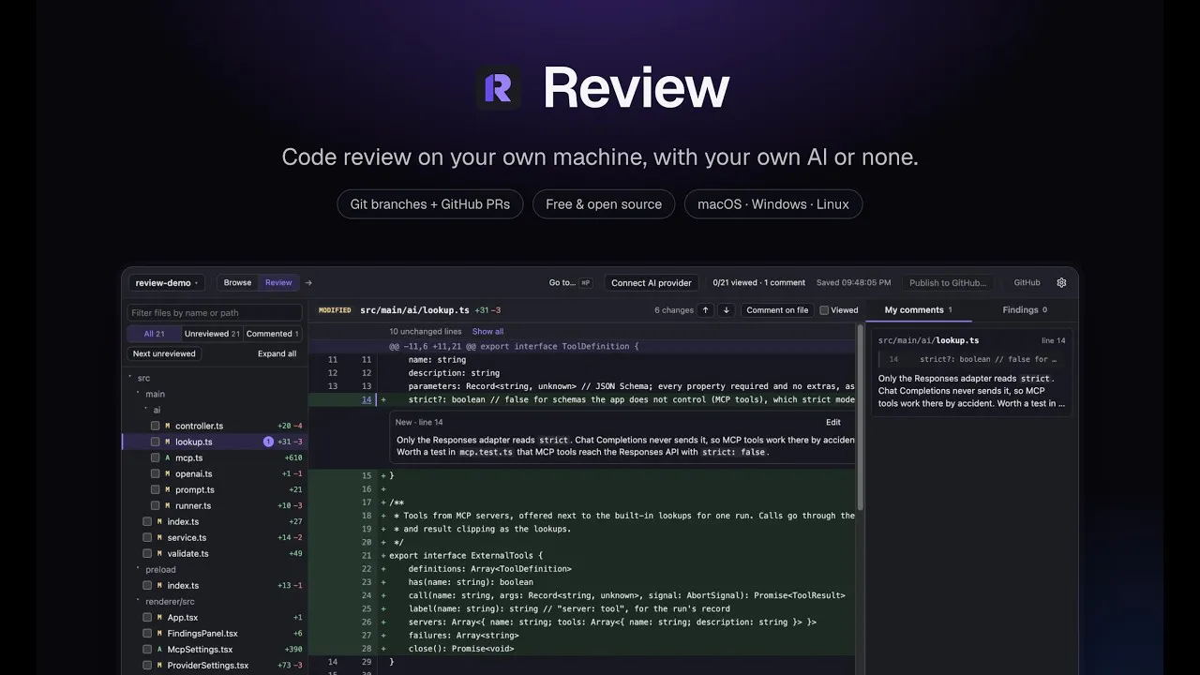Mark file as Viewed checkbox

coord(824,310)
